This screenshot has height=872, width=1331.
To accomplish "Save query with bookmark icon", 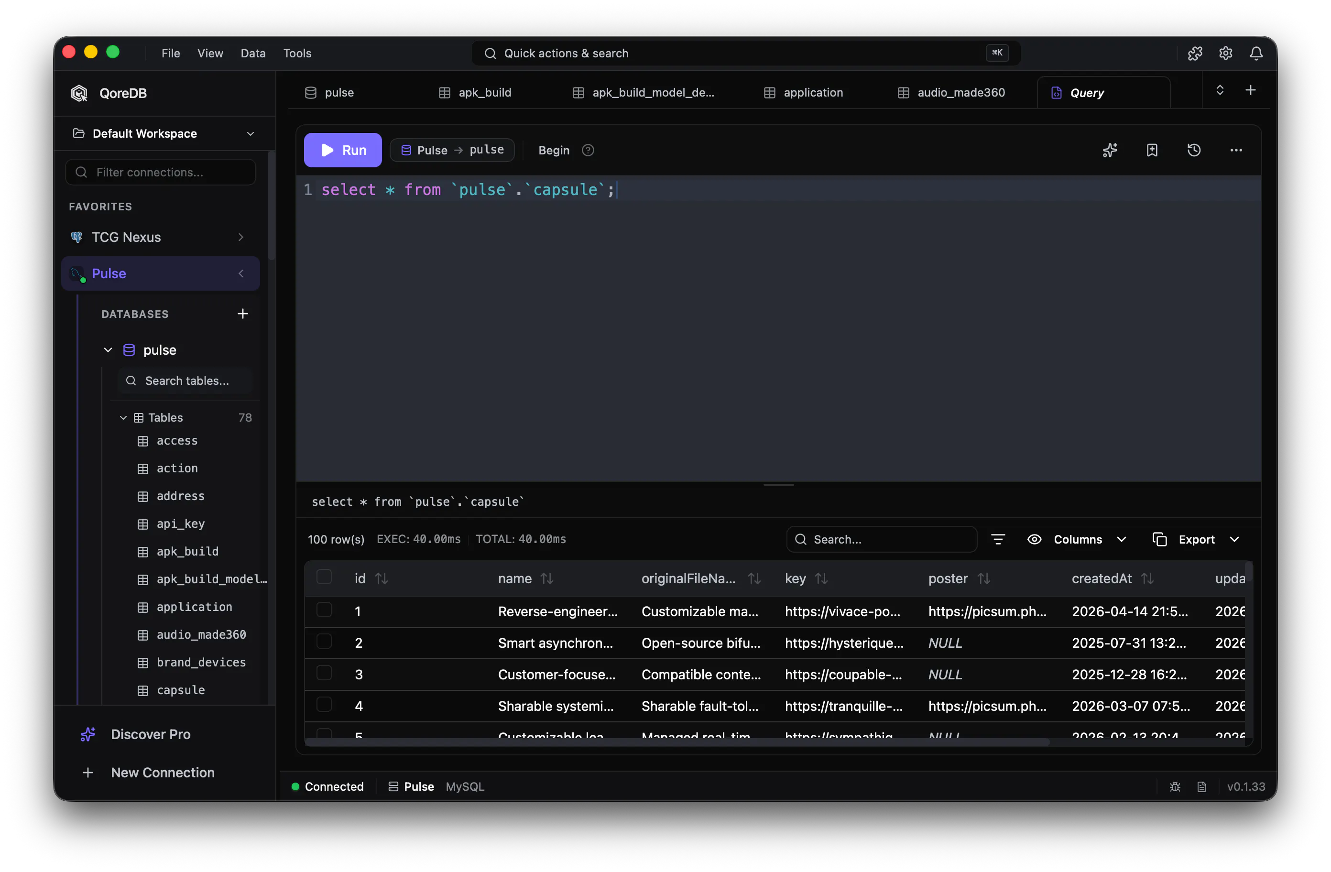I will 1152,150.
